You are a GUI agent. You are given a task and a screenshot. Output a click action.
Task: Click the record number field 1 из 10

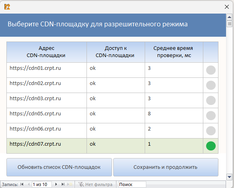pyautogui.click(x=42, y=184)
